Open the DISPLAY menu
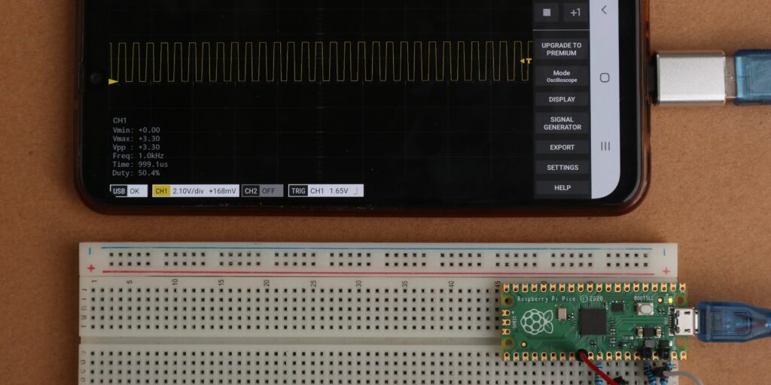This screenshot has height=385, width=771. pos(562,99)
